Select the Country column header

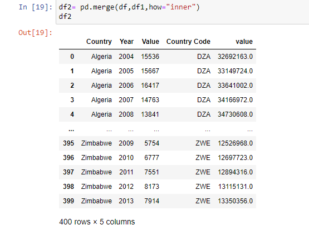(99, 42)
